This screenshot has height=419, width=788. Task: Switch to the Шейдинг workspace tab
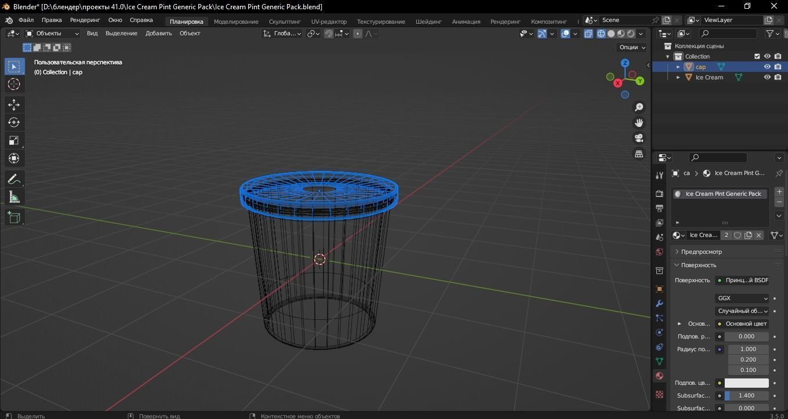[x=429, y=21]
